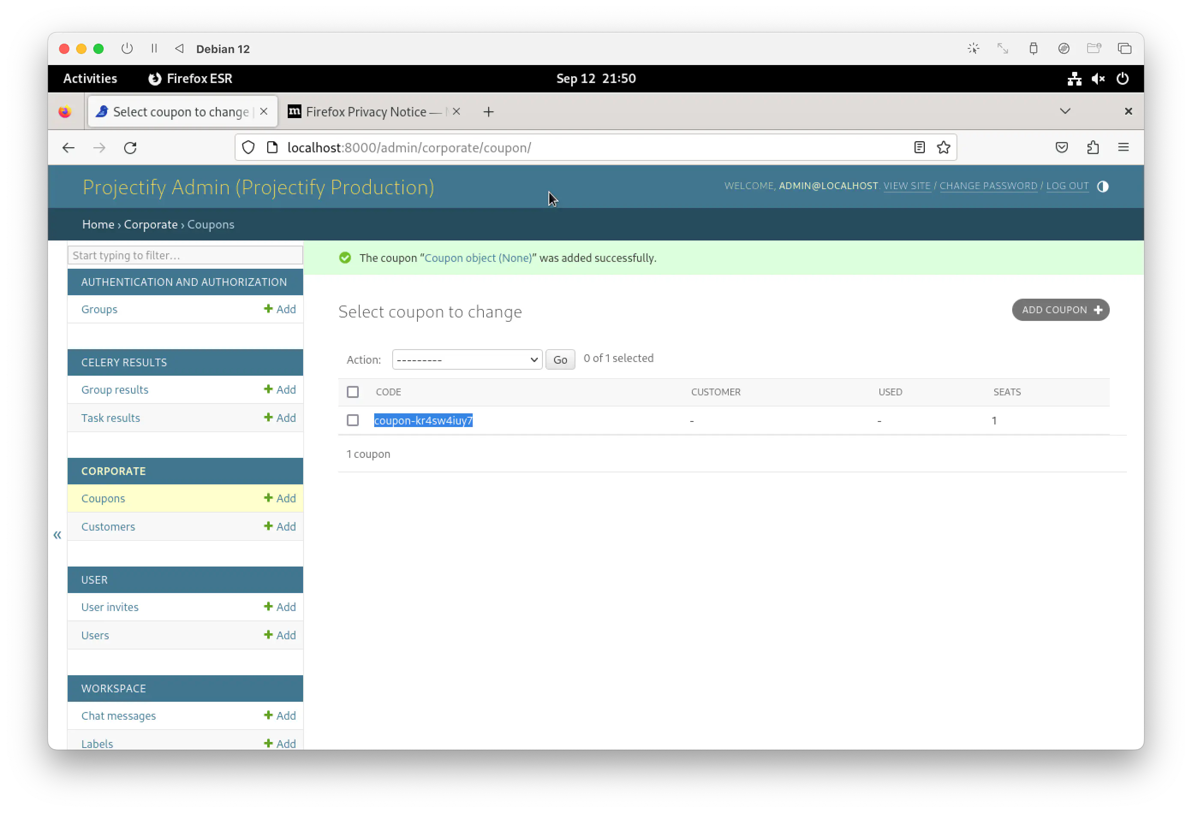This screenshot has height=813, width=1192.
Task: Open the list all tabs chevron
Action: pyautogui.click(x=1065, y=111)
